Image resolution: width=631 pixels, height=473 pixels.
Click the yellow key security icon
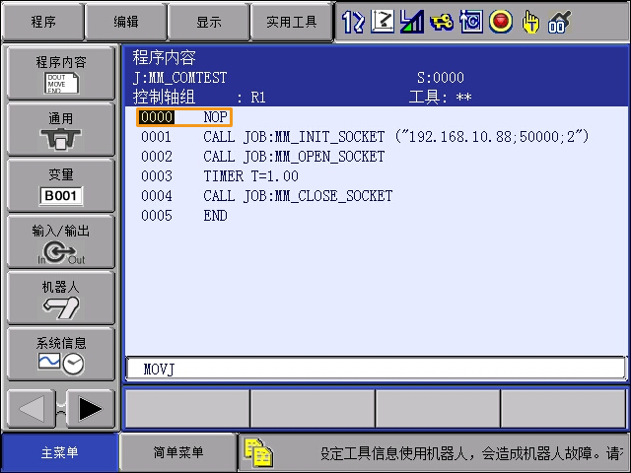point(442,22)
